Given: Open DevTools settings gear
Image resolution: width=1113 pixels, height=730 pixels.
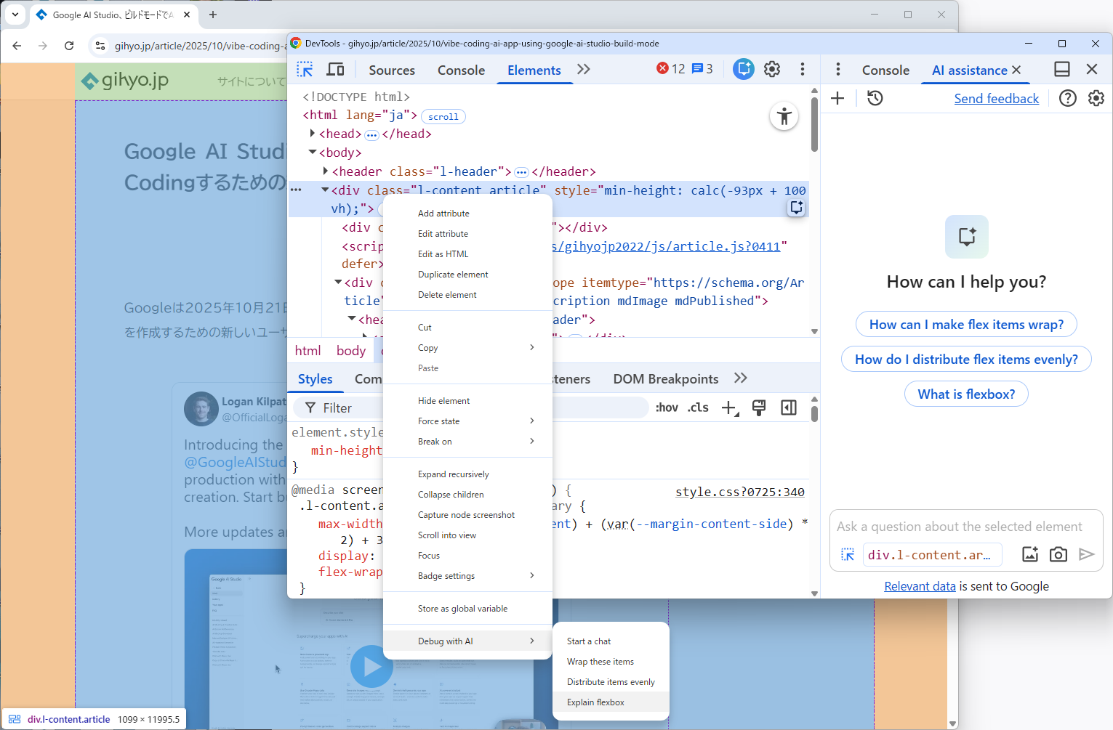Looking at the screenshot, I should (x=772, y=69).
